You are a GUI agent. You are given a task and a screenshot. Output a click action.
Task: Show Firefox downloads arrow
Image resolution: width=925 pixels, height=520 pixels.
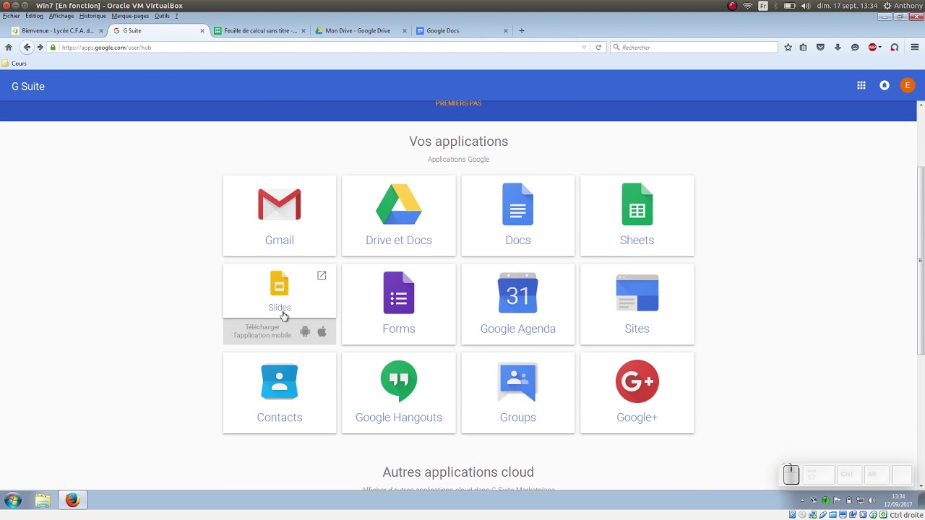pos(838,47)
